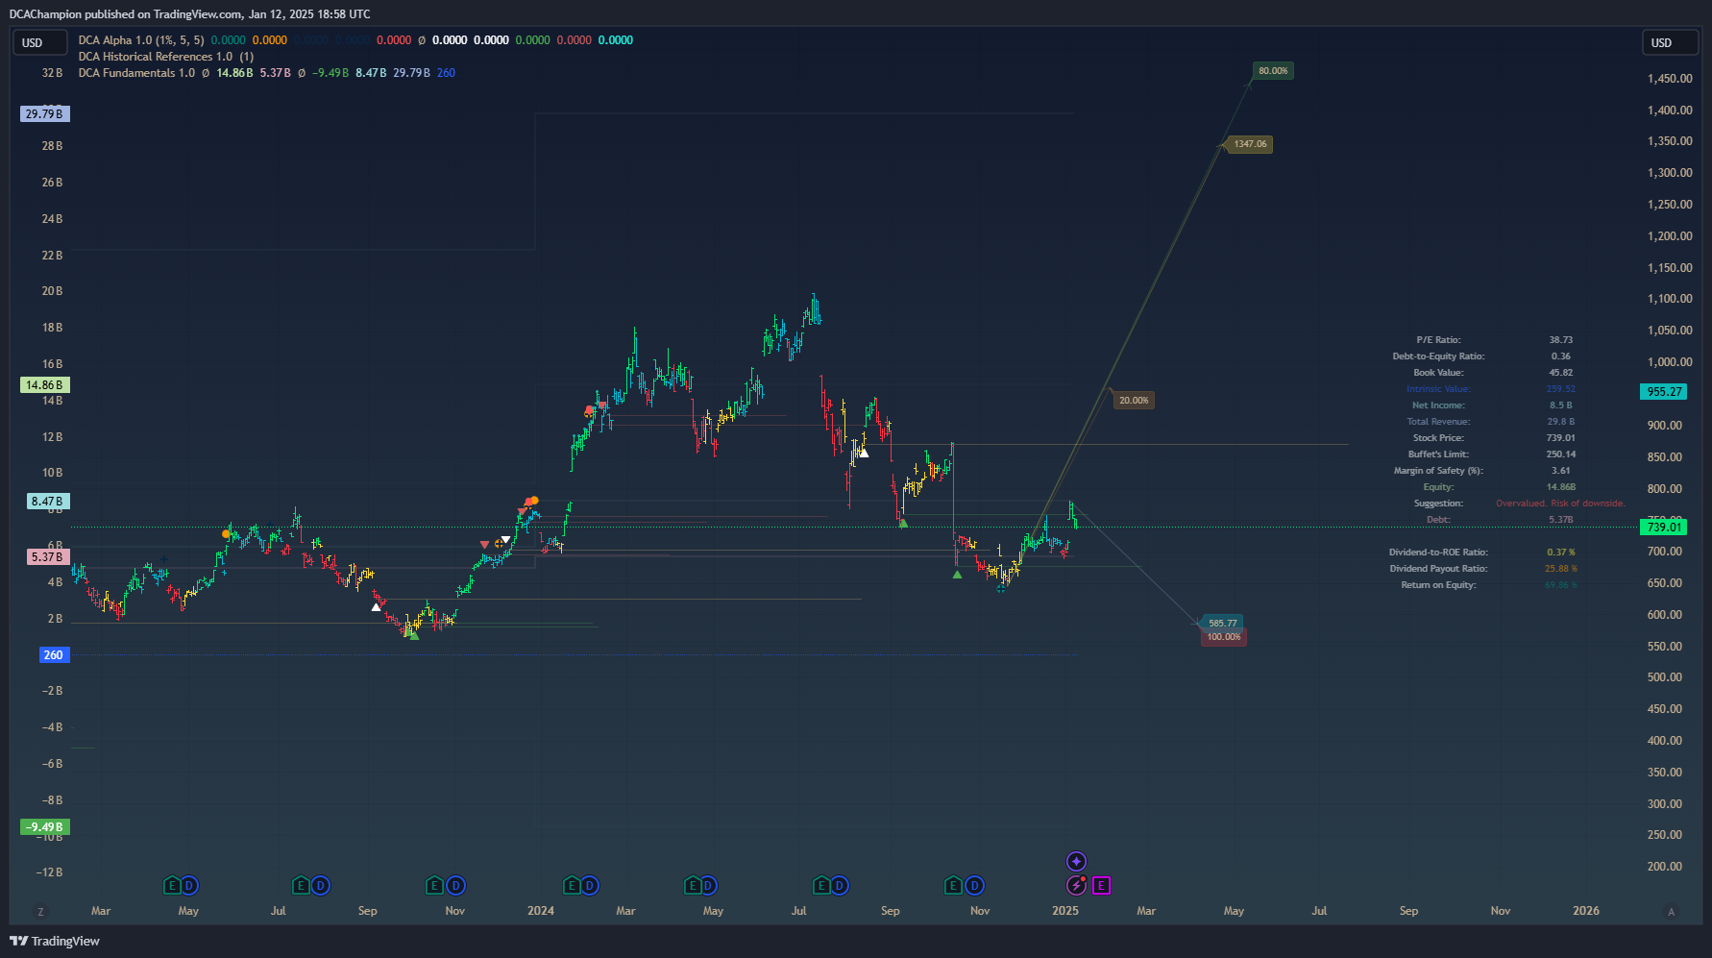Screen dimensions: 1712x958
Task: Click the dividend D marker near Nov 2023
Action: coord(455,886)
